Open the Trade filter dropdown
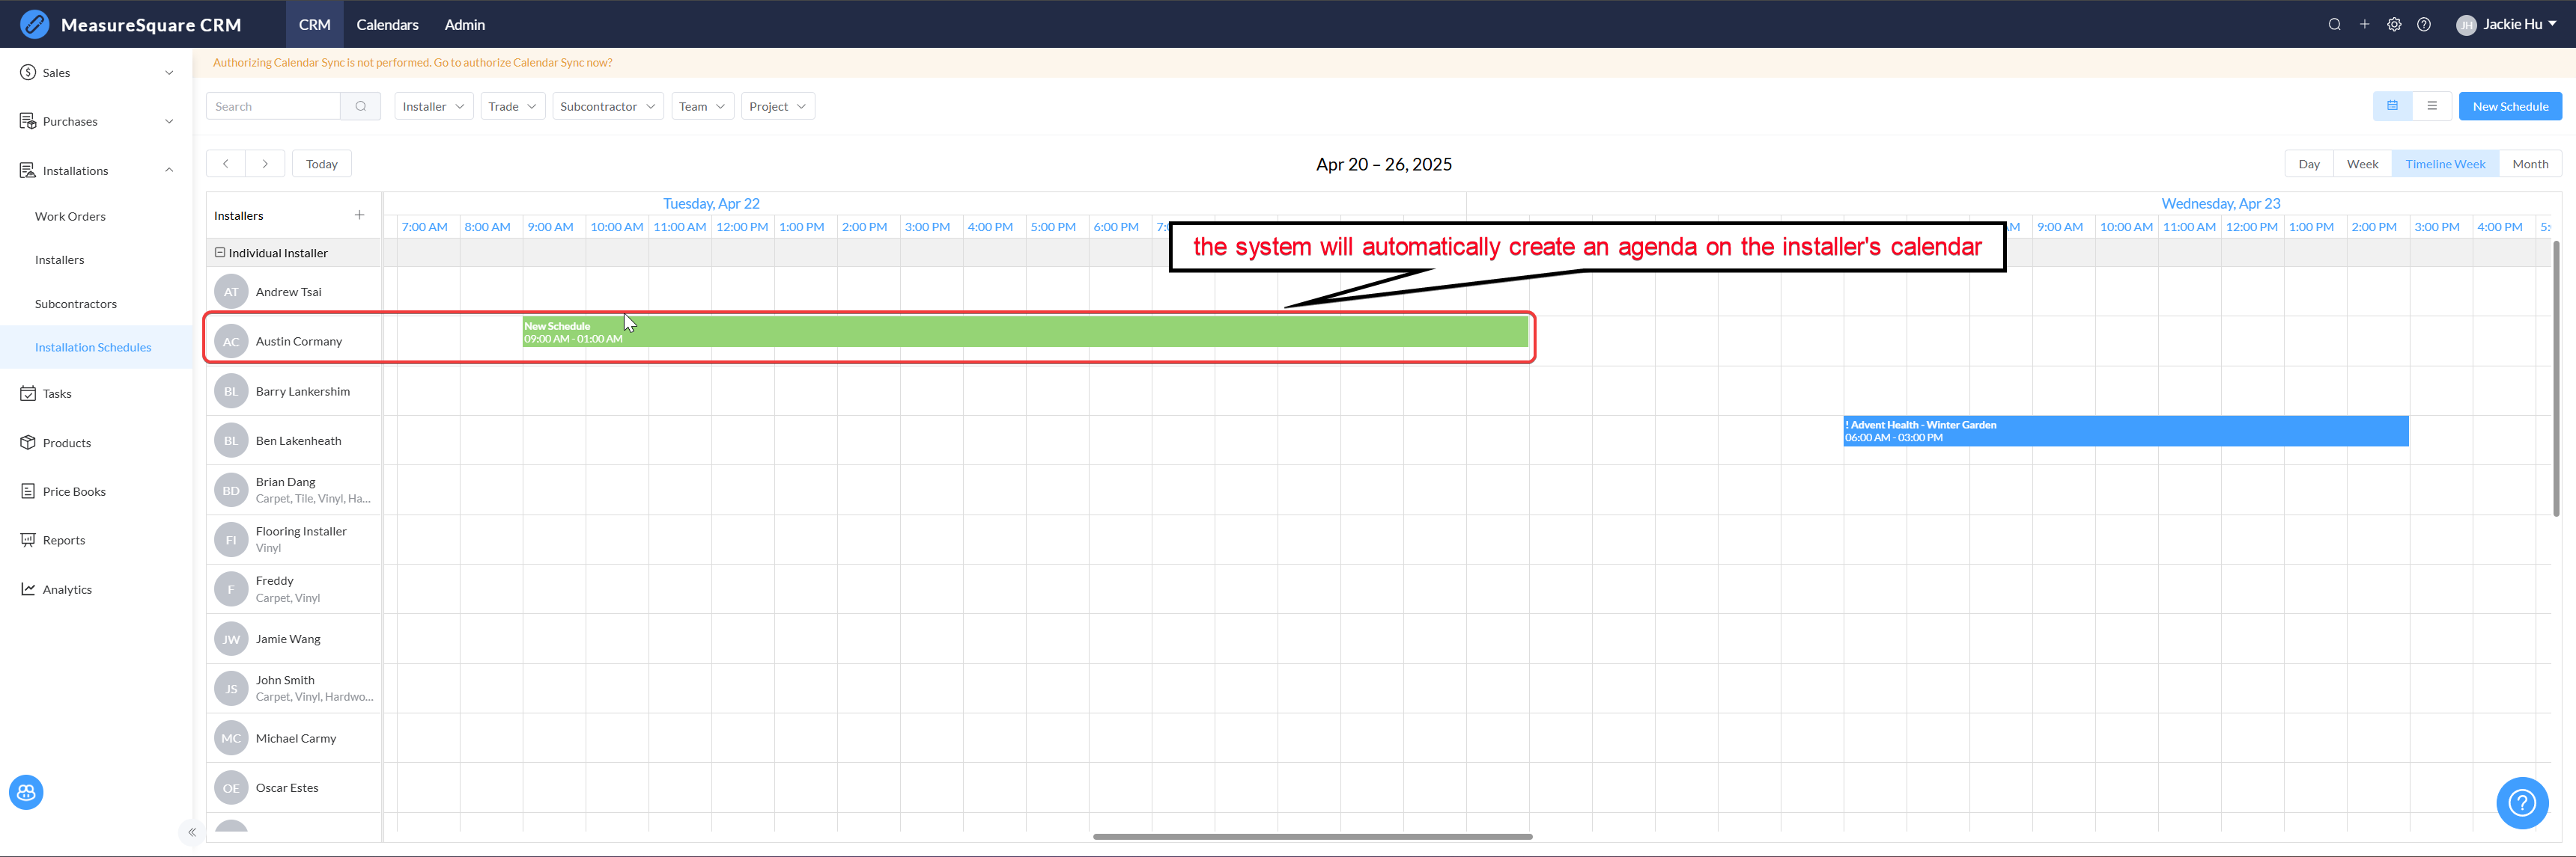 [512, 106]
